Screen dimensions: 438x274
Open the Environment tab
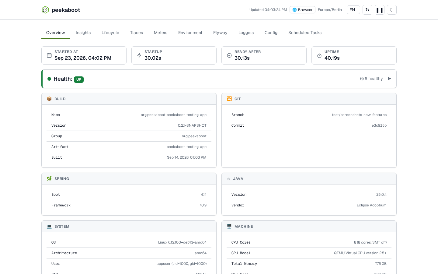coord(190,33)
